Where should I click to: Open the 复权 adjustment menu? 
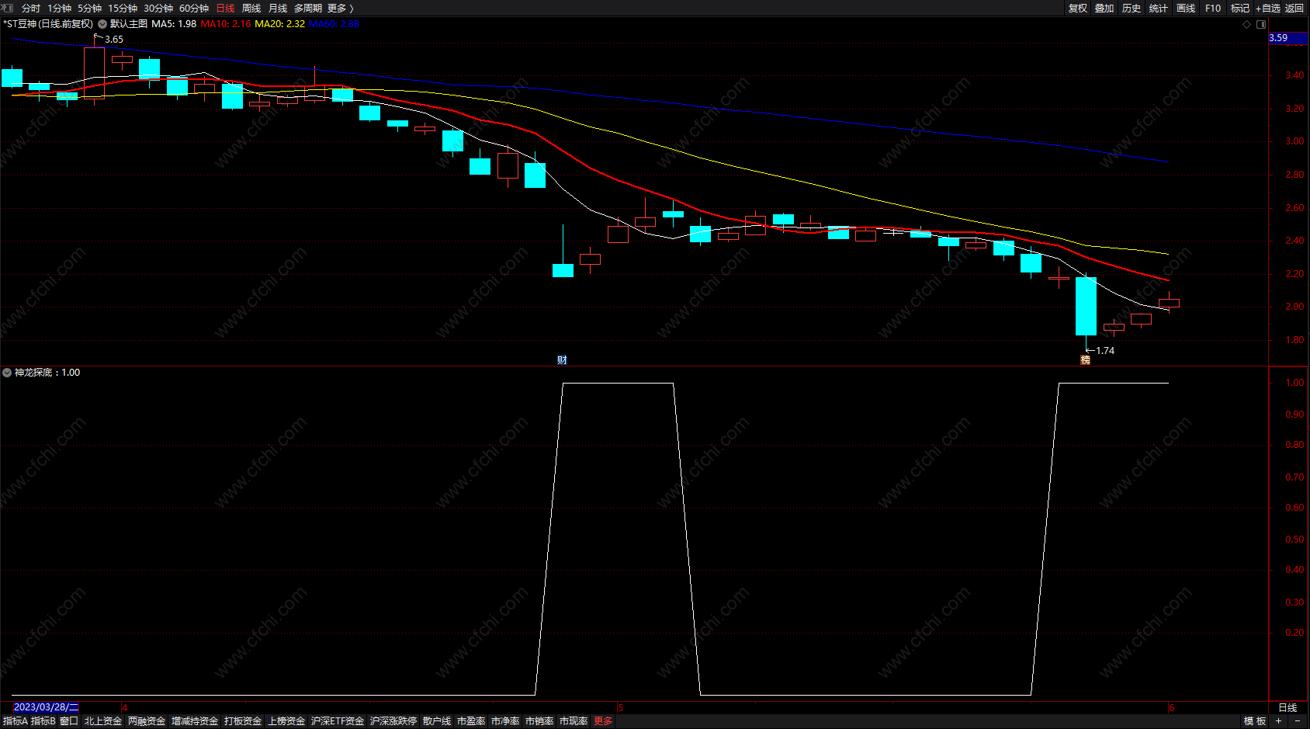1078,9
